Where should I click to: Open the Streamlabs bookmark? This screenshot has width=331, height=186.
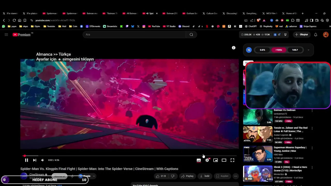coord(110,26)
